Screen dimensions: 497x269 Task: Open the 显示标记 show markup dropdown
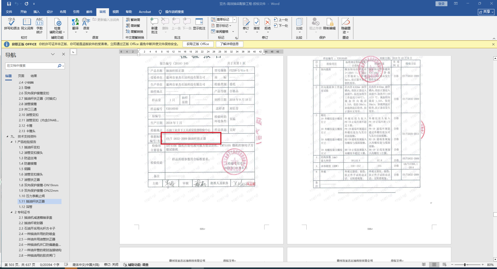[221, 26]
